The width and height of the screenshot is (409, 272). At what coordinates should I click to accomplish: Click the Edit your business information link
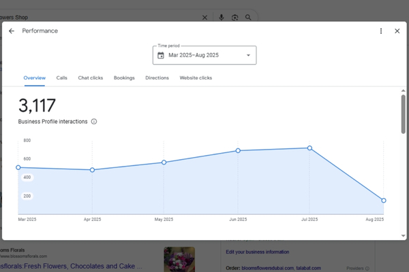click(x=262, y=252)
